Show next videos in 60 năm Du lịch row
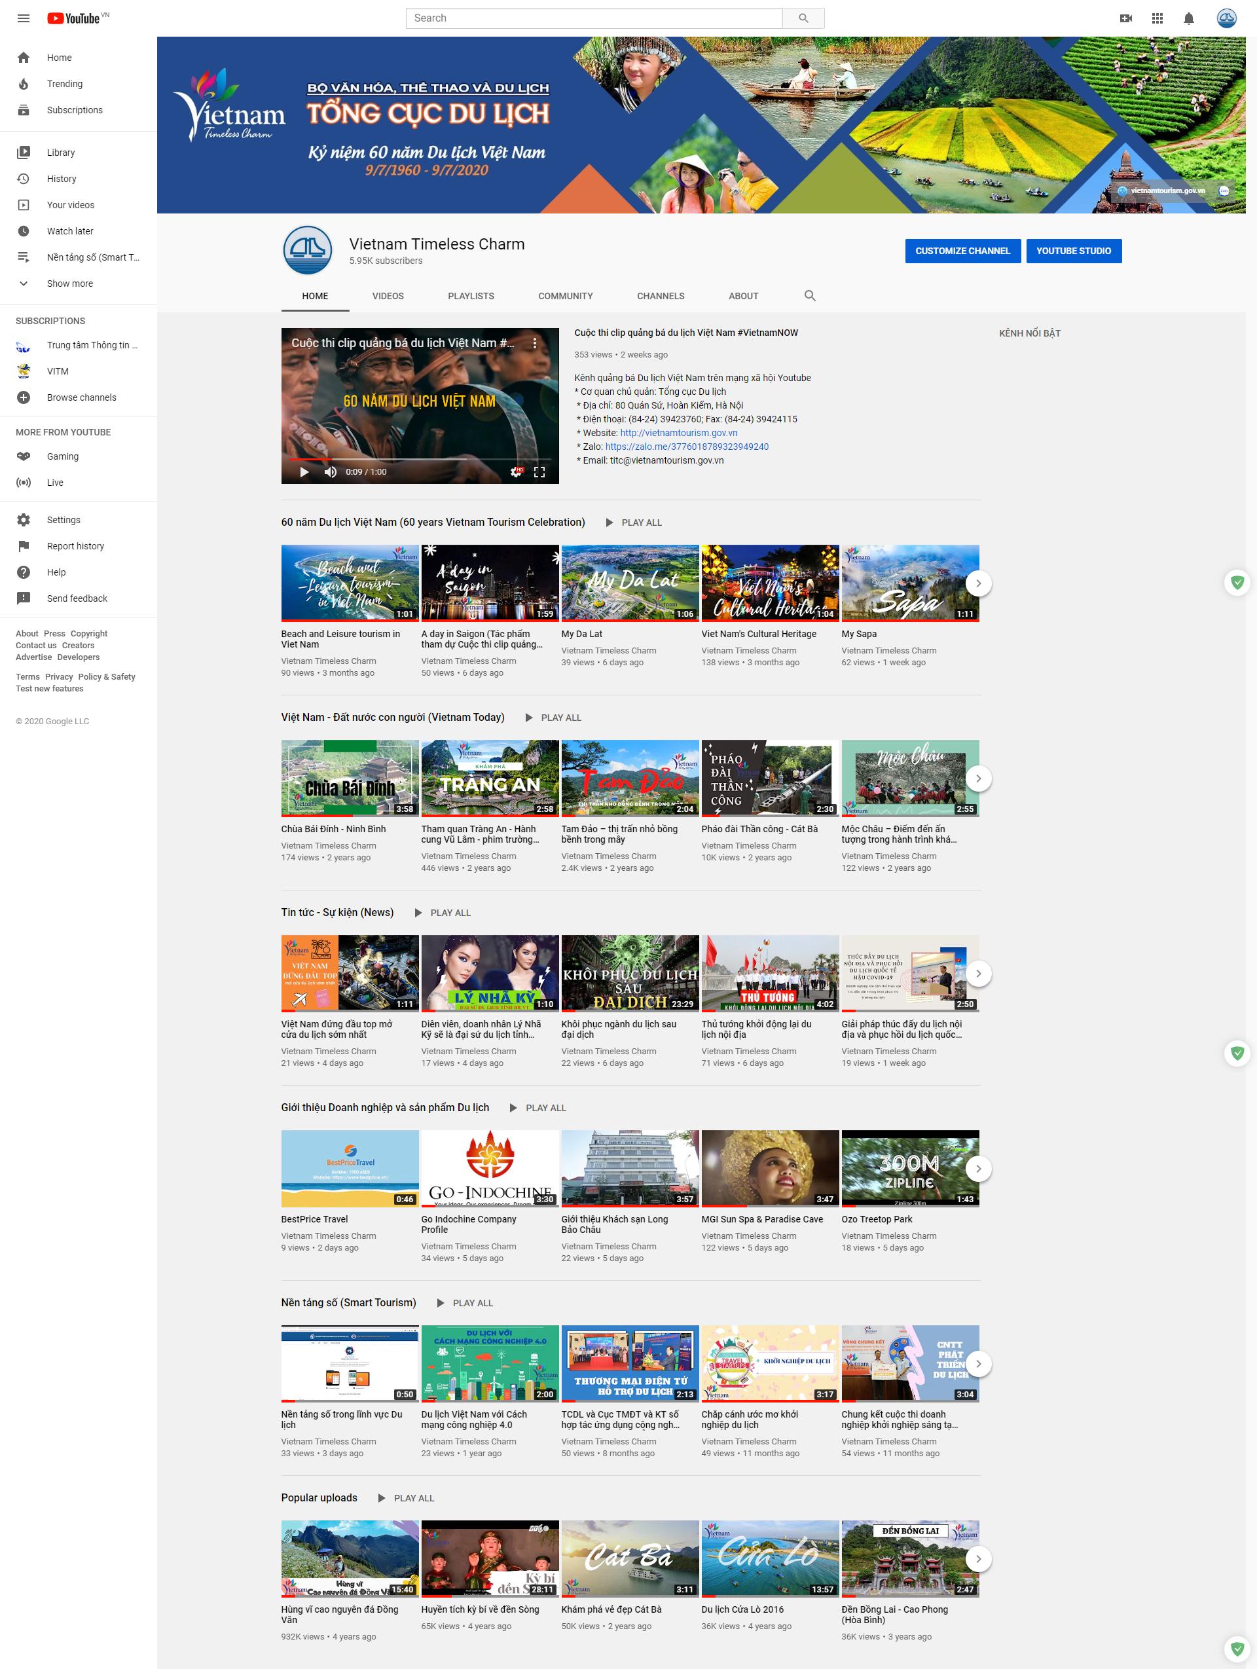The image size is (1257, 1669). pos(979,583)
